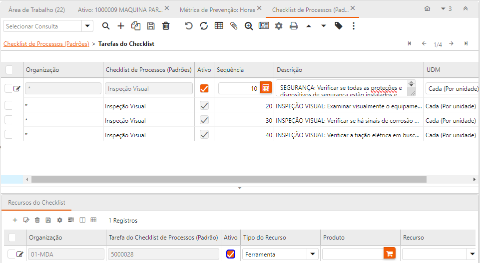Screen dimensions: 480x263
Task: Open Checklist de Processos (Padrões) breadcrumb link
Action: click(x=46, y=44)
